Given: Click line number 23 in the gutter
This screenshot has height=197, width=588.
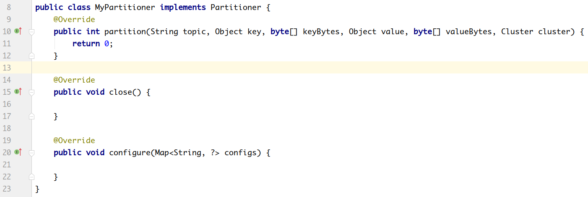Looking at the screenshot, I should click(x=7, y=189).
